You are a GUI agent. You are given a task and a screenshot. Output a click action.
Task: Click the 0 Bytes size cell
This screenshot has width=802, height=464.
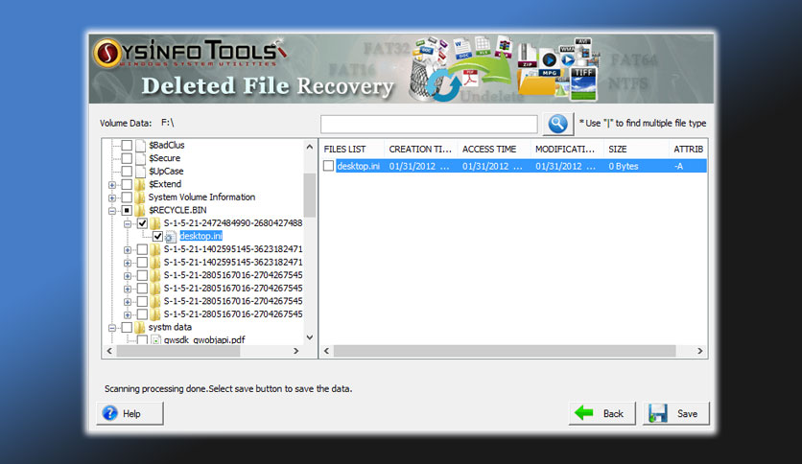pos(623,166)
